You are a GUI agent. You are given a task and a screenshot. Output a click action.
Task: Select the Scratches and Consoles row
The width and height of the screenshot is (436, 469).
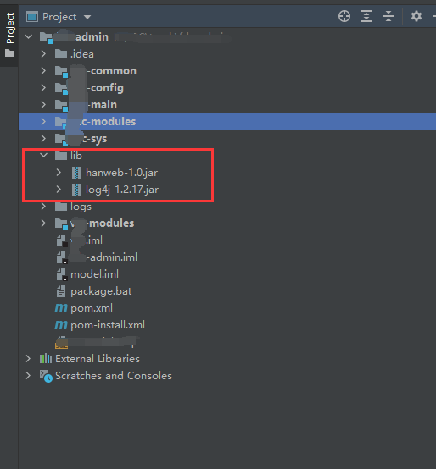(x=227, y=376)
